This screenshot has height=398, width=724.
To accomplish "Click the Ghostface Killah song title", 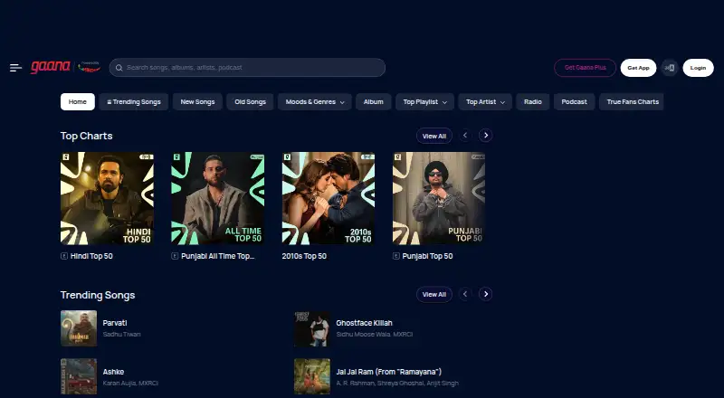I will 365,323.
